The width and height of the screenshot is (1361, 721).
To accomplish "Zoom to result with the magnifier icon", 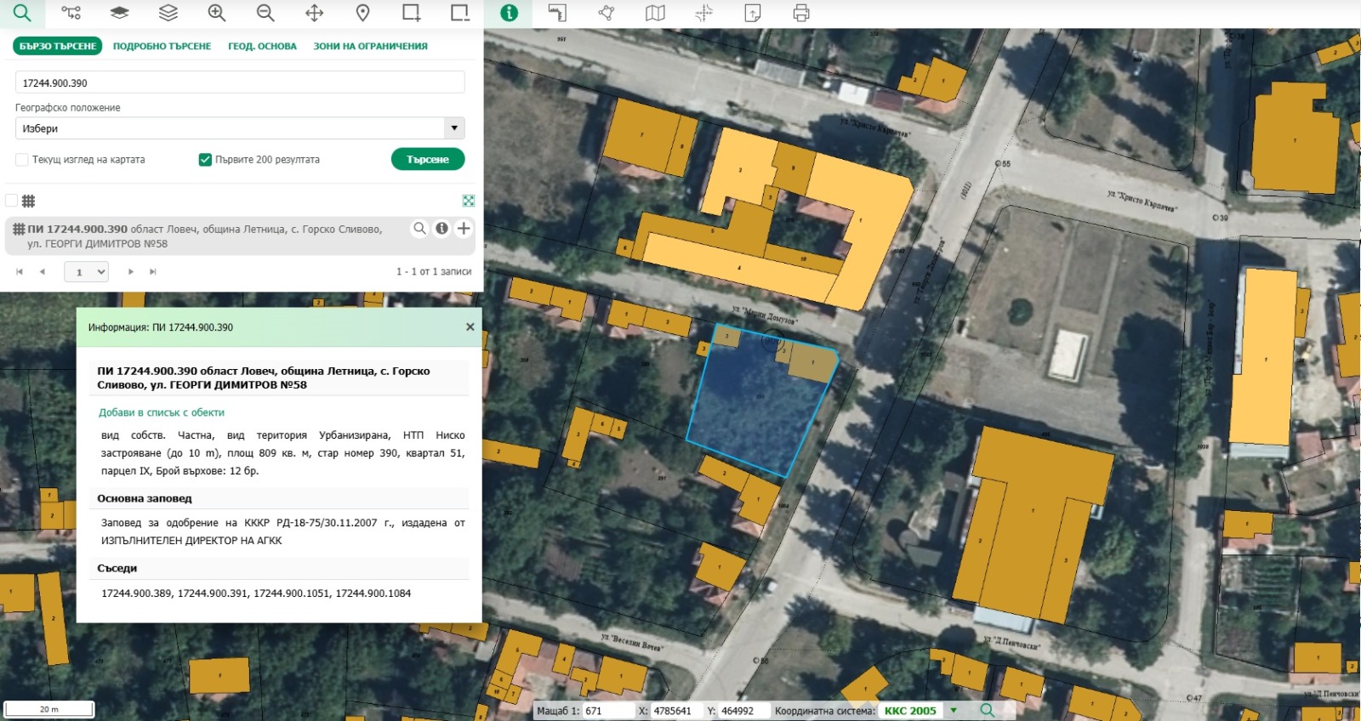I will coord(419,228).
